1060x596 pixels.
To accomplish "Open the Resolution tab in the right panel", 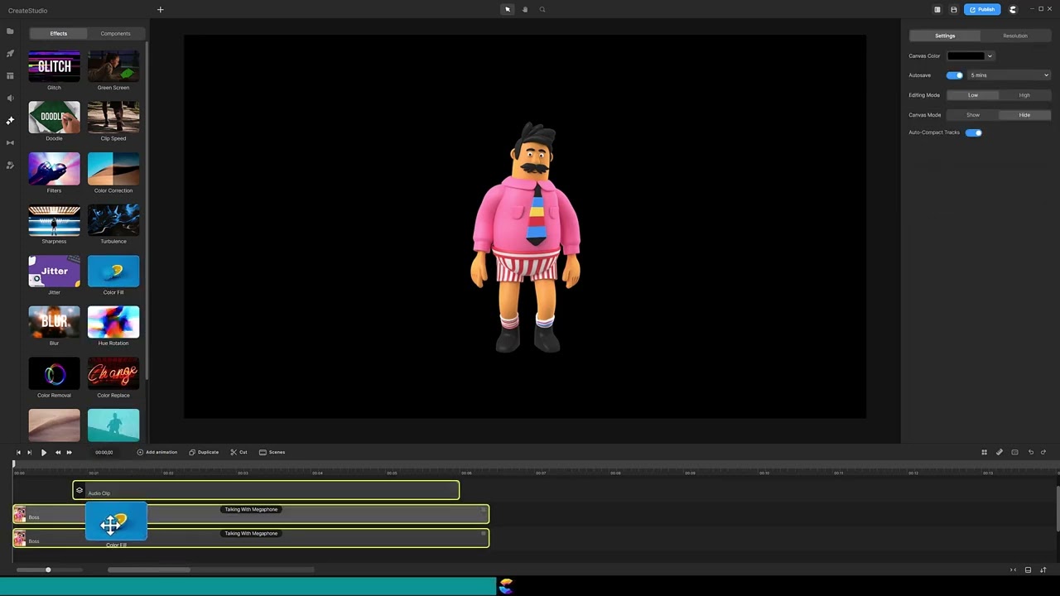I will pyautogui.click(x=1015, y=36).
